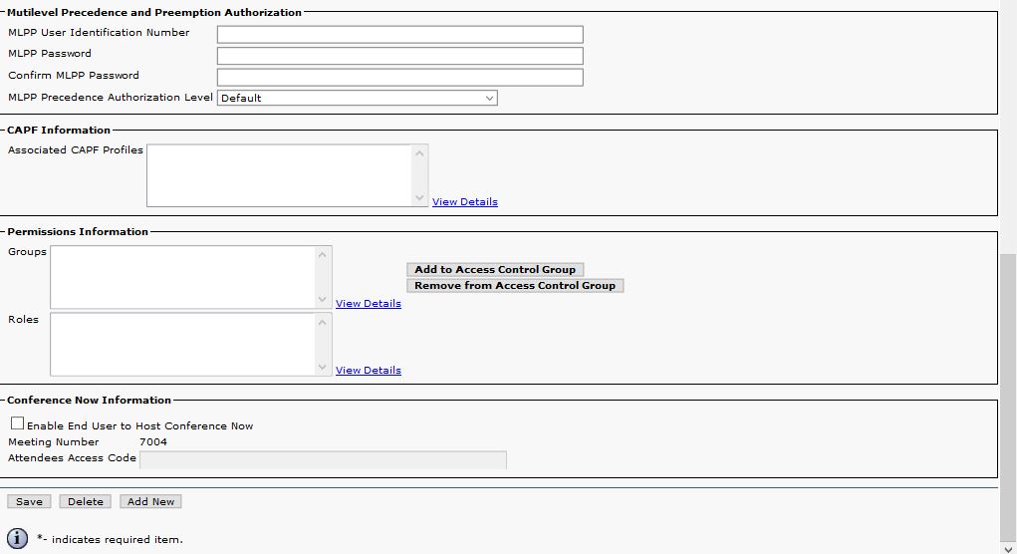This screenshot has height=554, width=1017.
Task: Click the Save button
Action: [29, 502]
